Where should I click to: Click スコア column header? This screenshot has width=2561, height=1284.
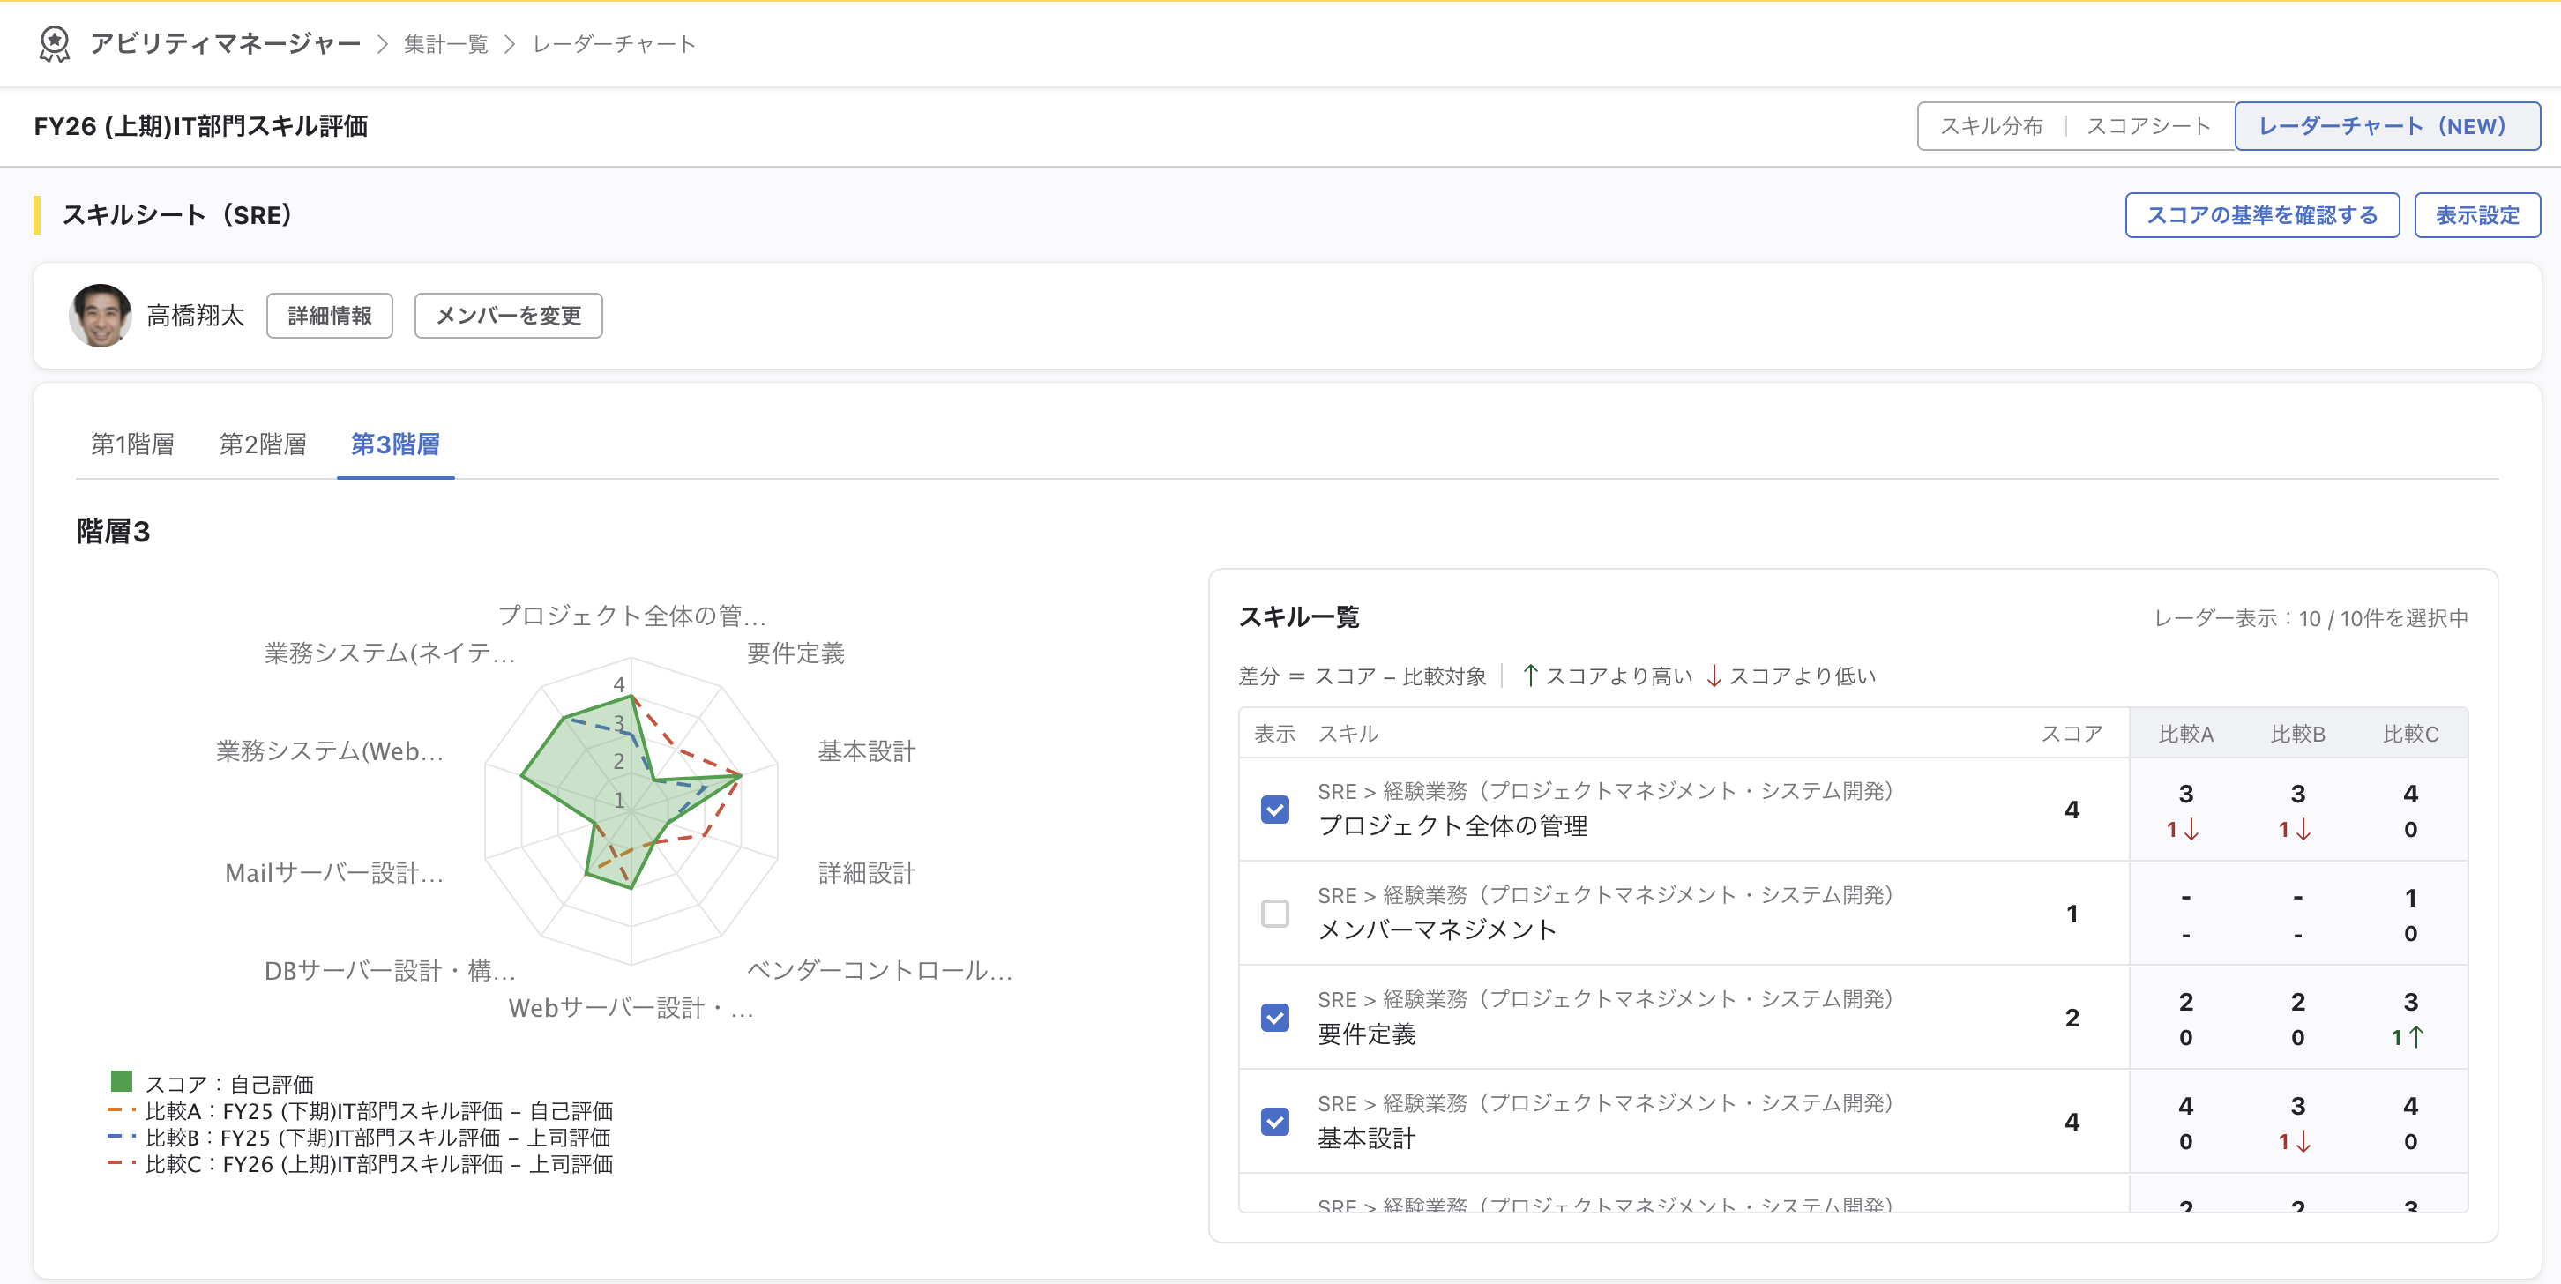point(2072,735)
